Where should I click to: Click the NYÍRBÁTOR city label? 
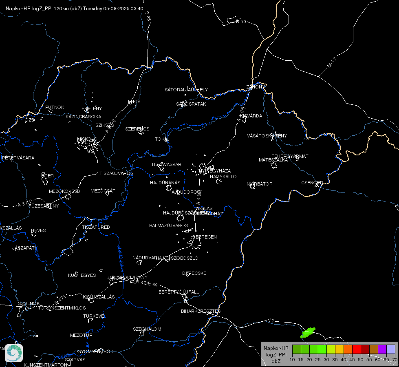pyautogui.click(x=260, y=184)
